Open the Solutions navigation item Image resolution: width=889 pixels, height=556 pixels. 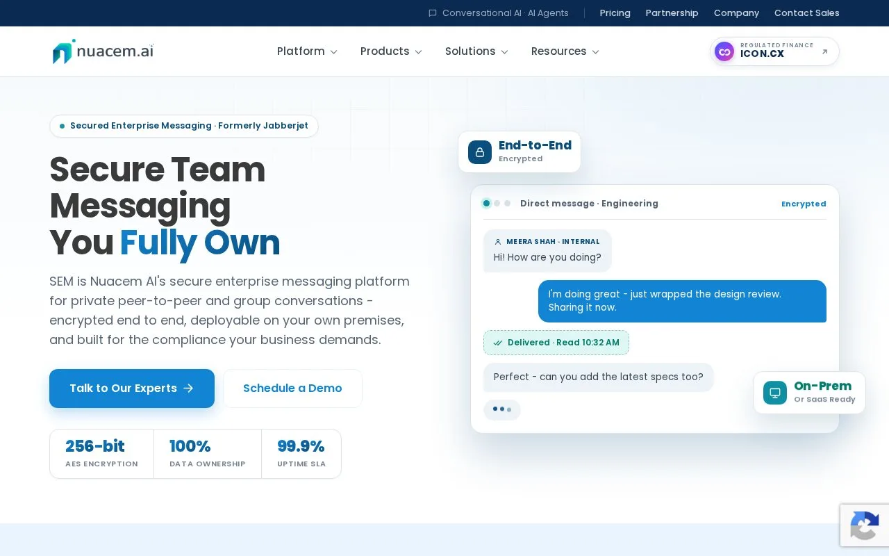tap(476, 51)
